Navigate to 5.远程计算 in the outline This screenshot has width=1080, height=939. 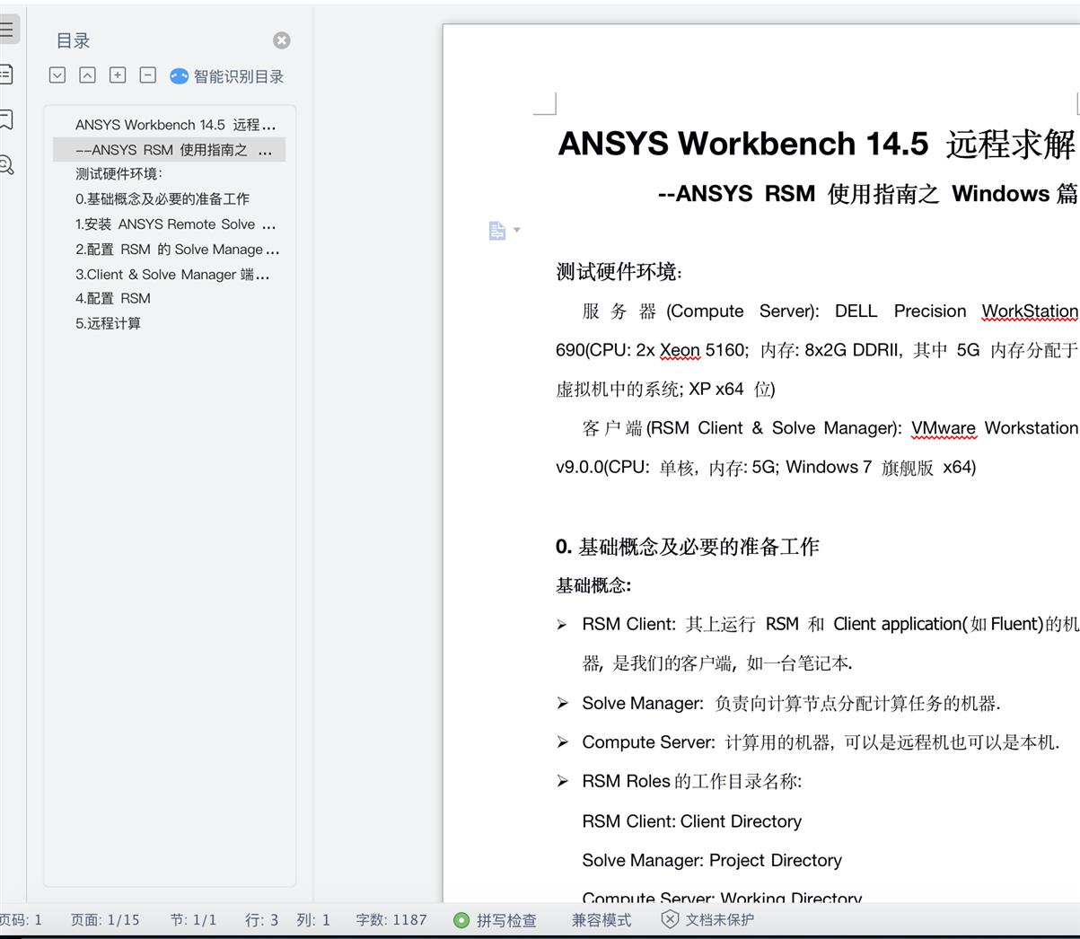pos(108,323)
